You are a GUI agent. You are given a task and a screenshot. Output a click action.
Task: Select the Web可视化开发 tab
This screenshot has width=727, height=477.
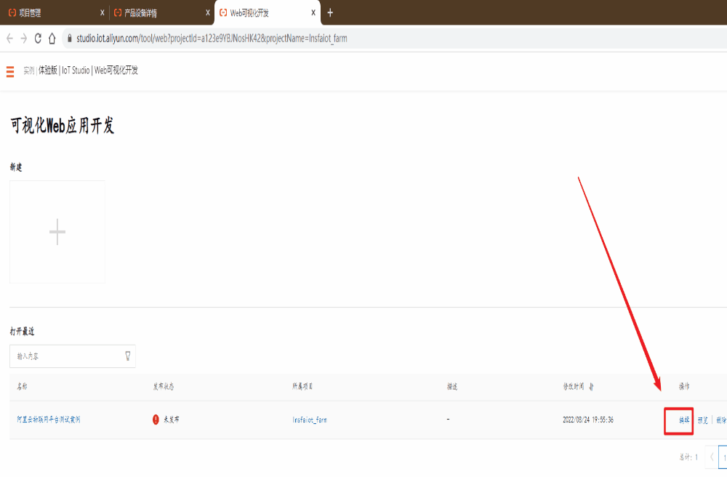point(267,12)
